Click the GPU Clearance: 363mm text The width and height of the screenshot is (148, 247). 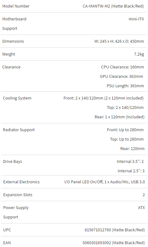[x=122, y=76]
